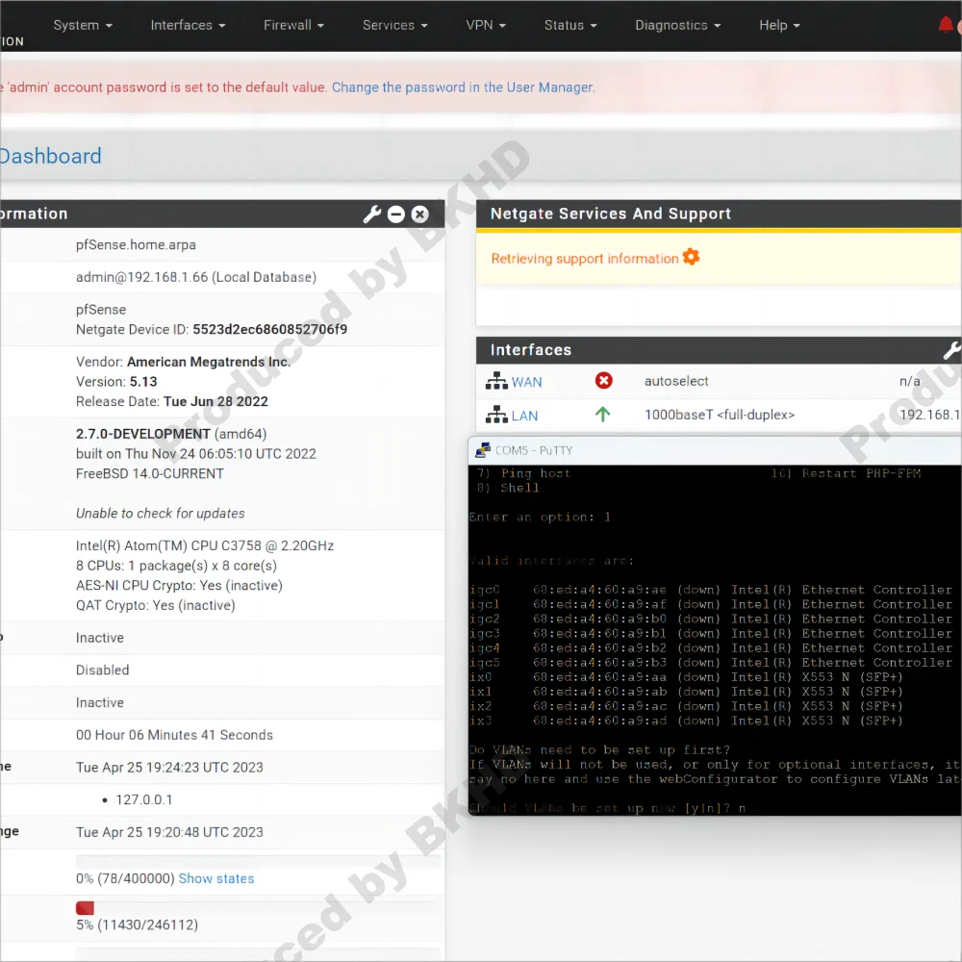
Task: Click the LAN network icon
Action: 496,416
